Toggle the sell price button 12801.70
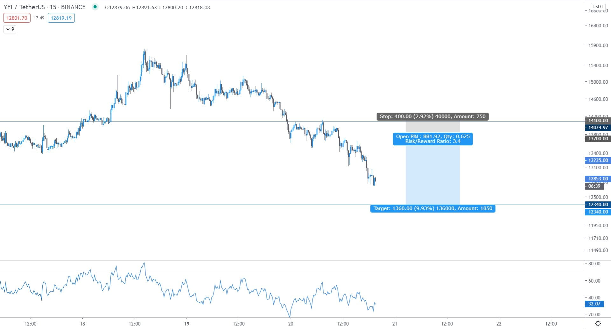611x329 pixels. tap(16, 18)
